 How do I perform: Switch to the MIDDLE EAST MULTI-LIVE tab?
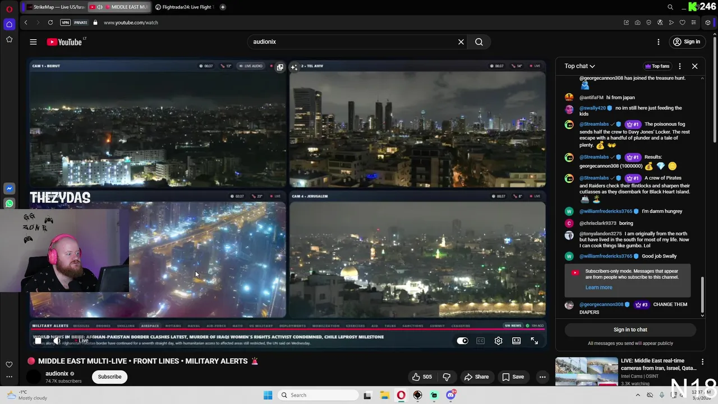(x=119, y=7)
